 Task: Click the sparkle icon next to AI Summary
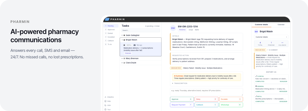[268, 50]
